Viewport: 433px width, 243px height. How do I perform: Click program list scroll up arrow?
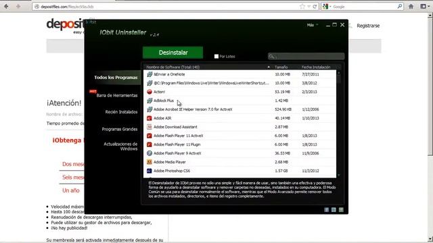tap(339, 73)
